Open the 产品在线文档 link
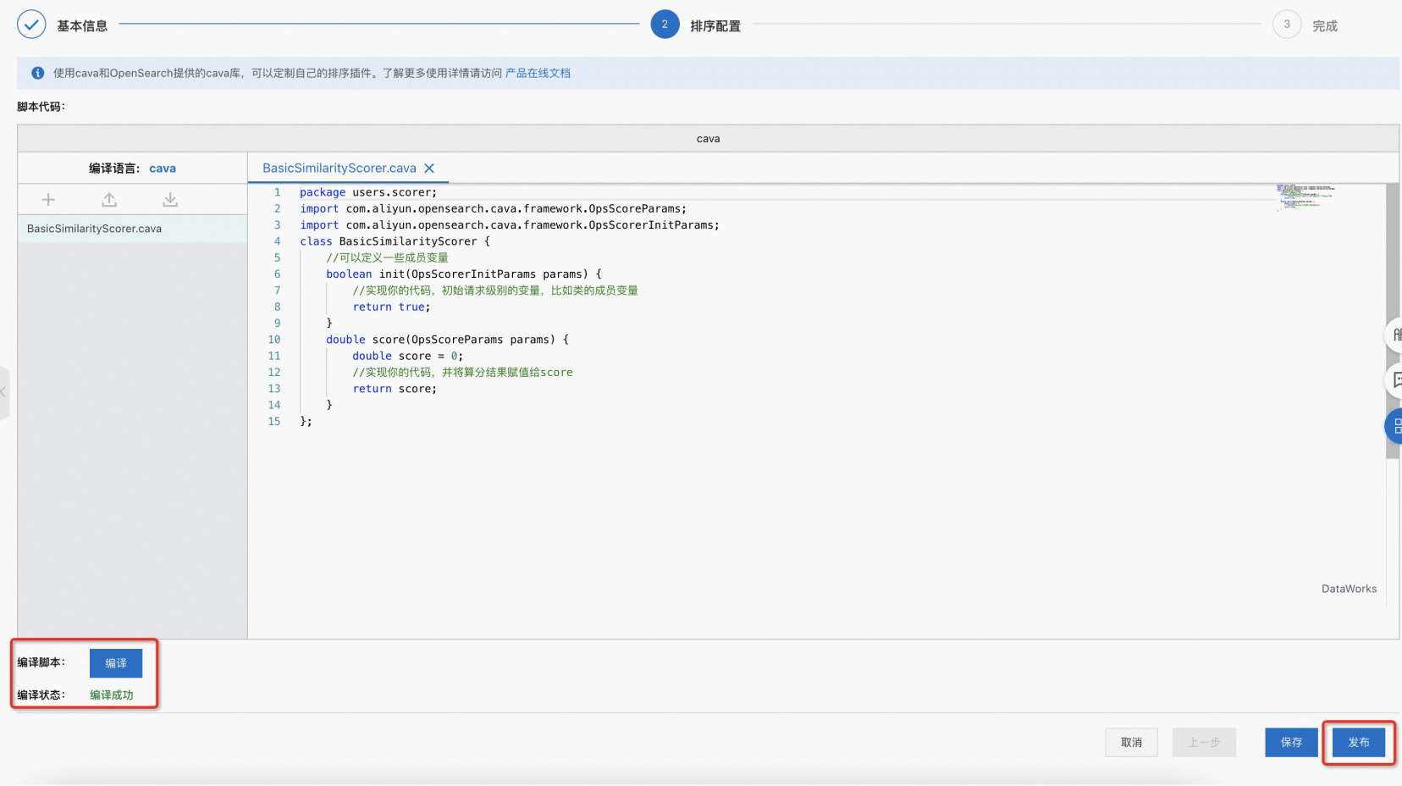 [538, 74]
